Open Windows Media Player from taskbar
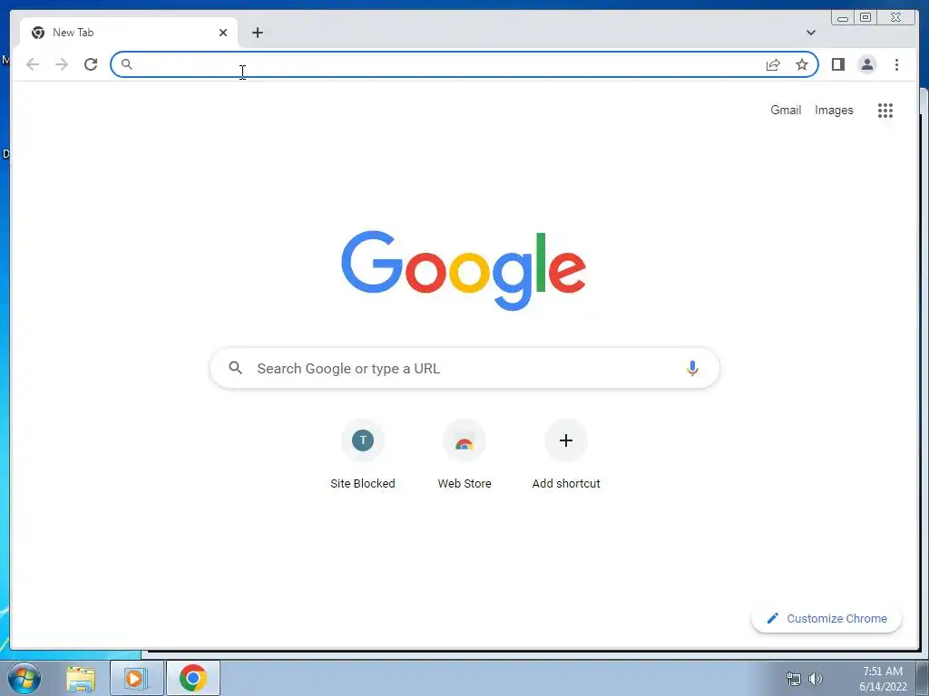 [x=136, y=678]
